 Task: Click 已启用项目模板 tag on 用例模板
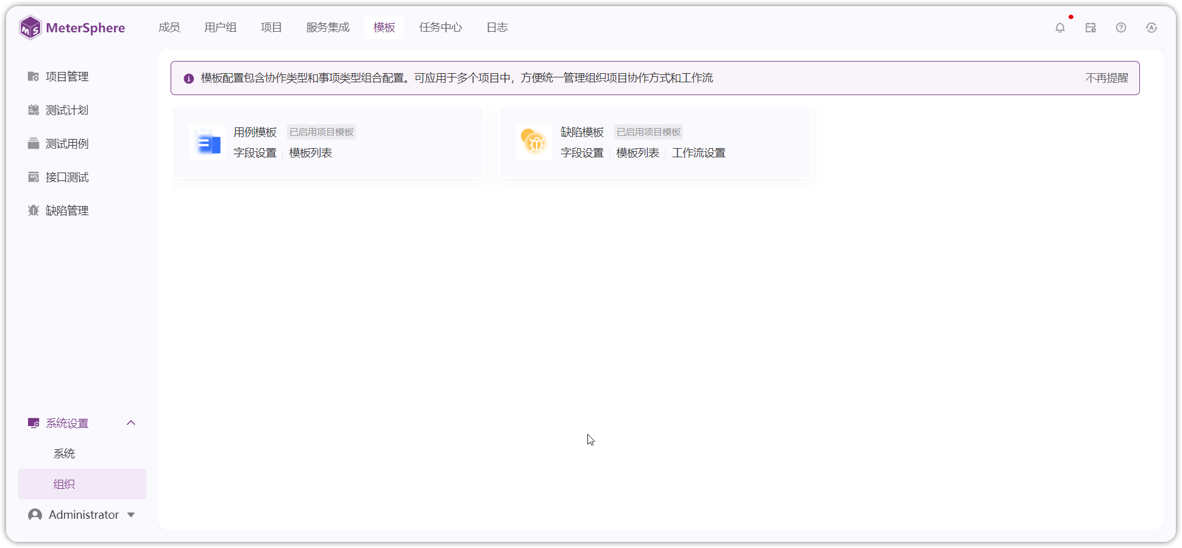click(322, 132)
